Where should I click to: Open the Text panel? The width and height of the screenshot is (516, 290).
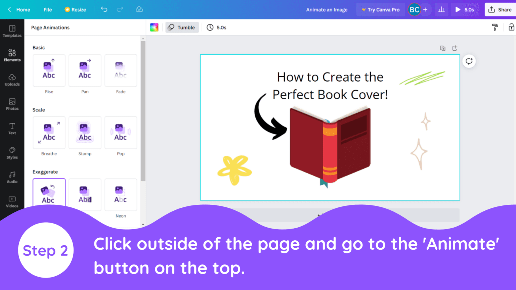click(x=12, y=129)
